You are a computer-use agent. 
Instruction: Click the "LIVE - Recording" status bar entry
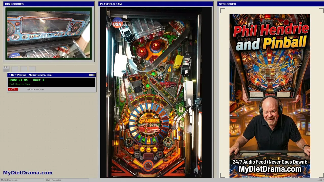[x=67, y=180]
